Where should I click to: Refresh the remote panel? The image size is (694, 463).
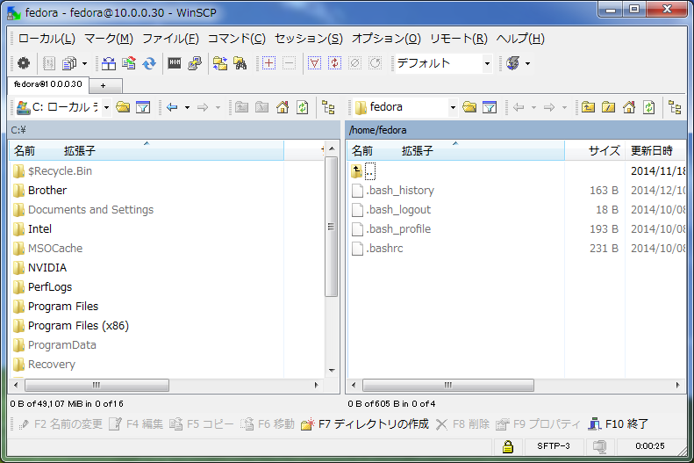click(649, 107)
